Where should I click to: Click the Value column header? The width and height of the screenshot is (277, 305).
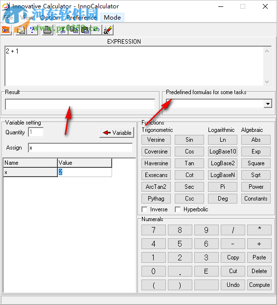pos(85,163)
